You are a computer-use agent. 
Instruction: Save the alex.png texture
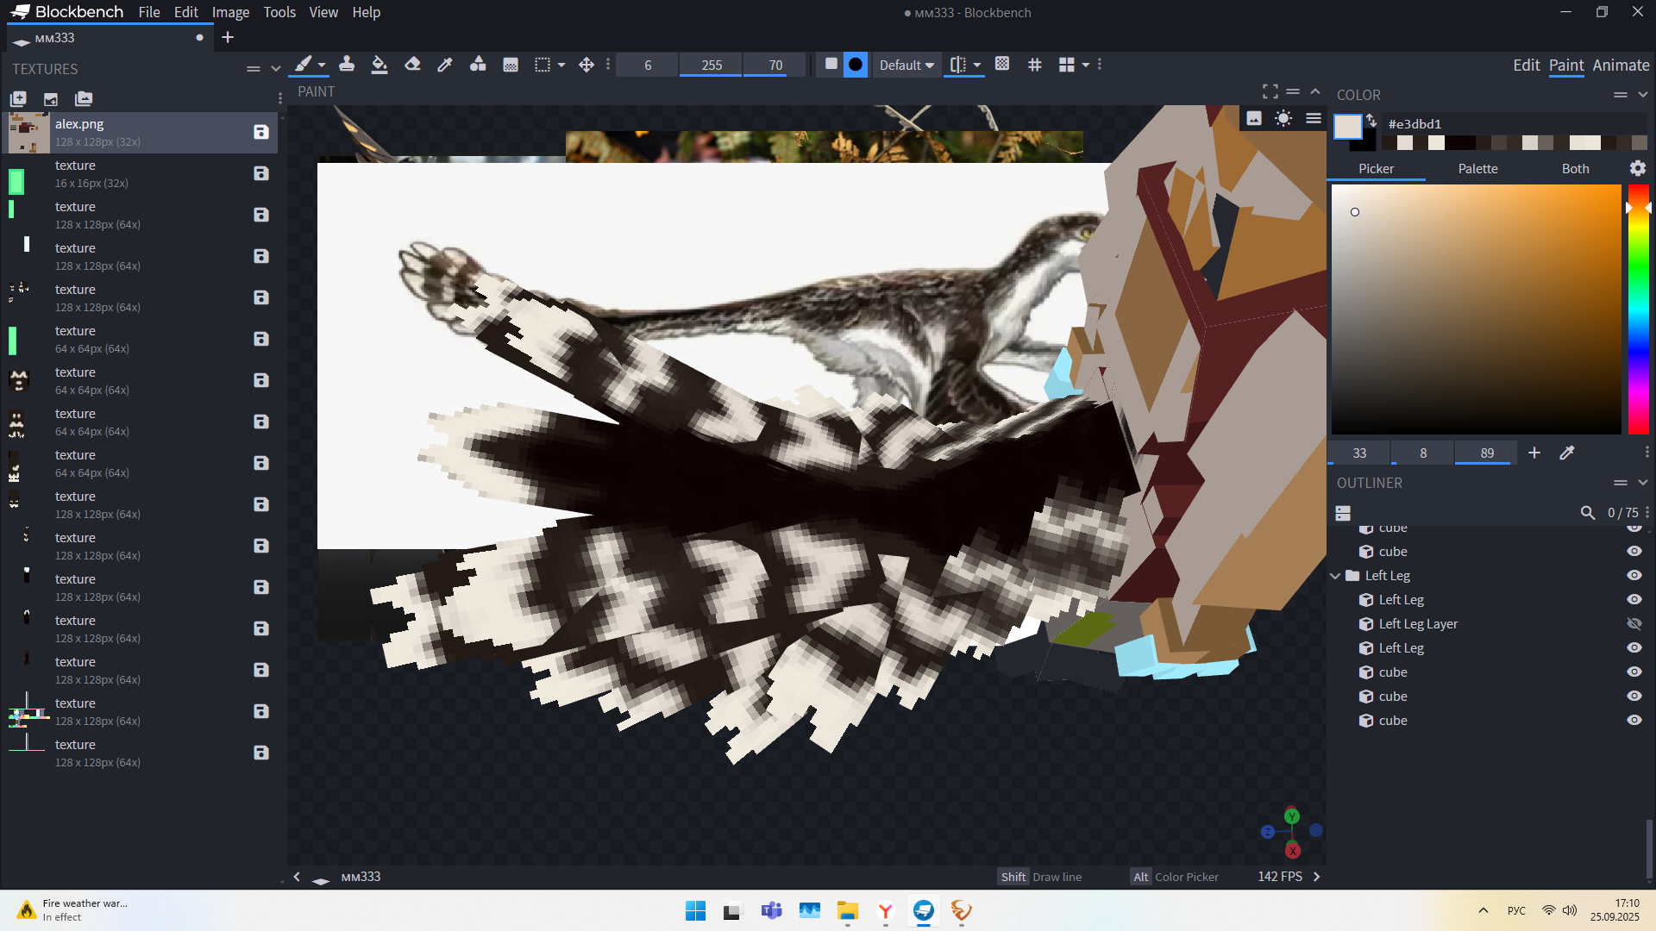(261, 132)
